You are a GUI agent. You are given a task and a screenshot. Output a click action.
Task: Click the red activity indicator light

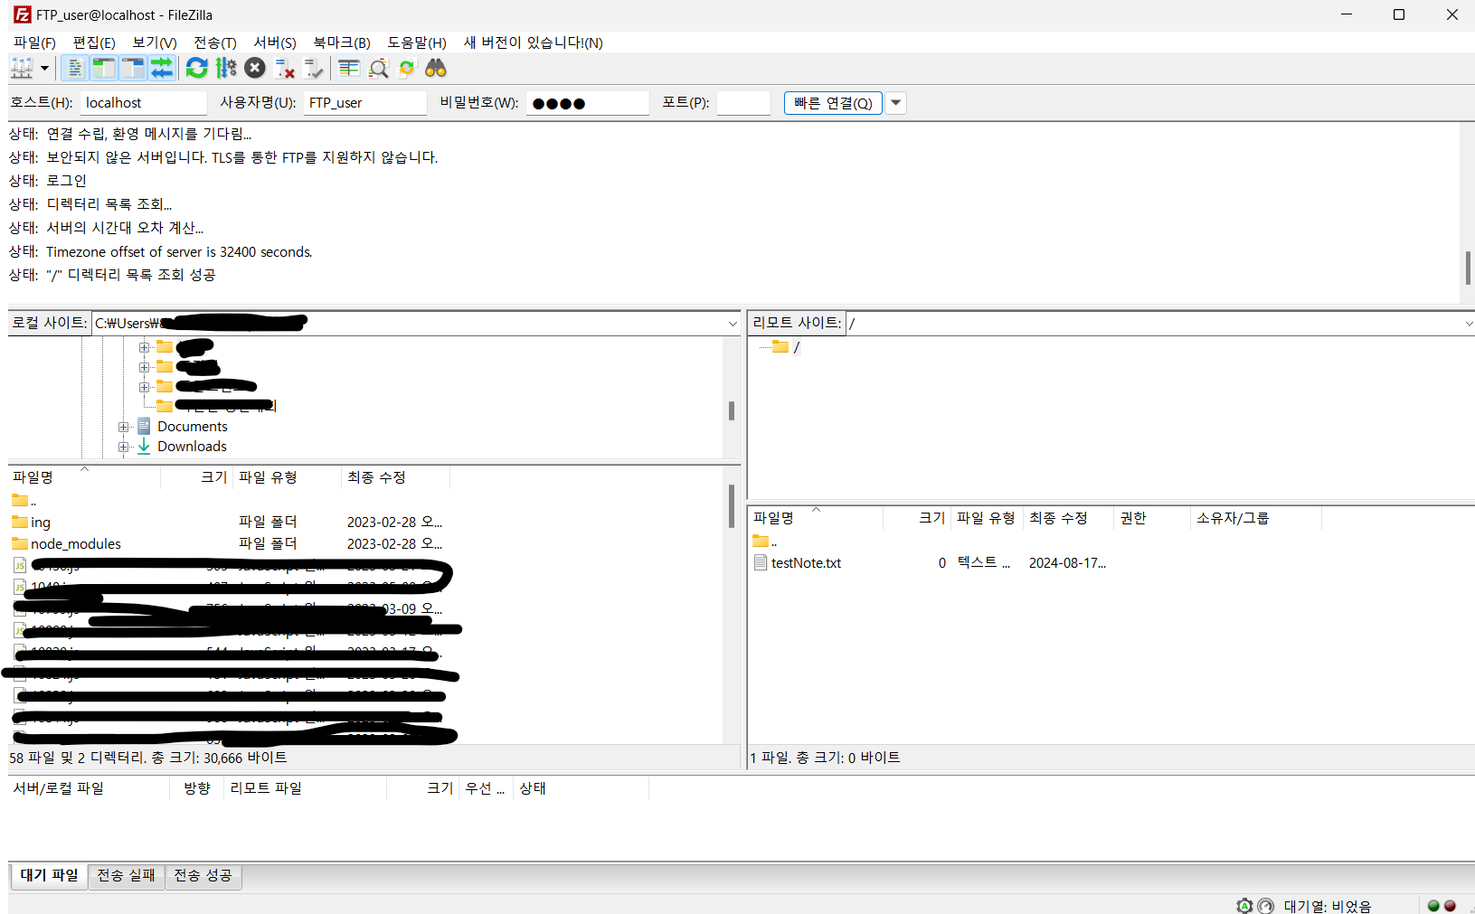[1450, 906]
